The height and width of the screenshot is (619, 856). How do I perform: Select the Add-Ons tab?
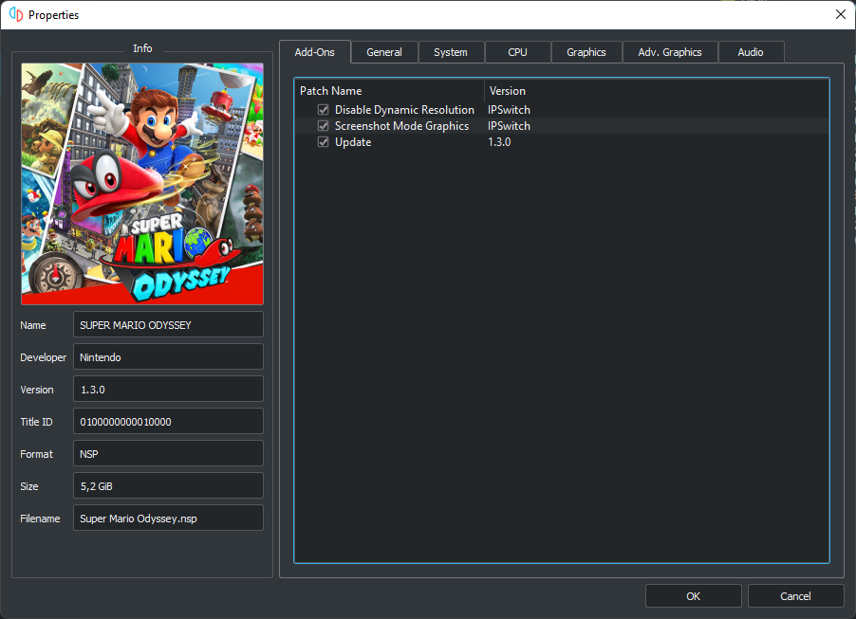pos(315,52)
